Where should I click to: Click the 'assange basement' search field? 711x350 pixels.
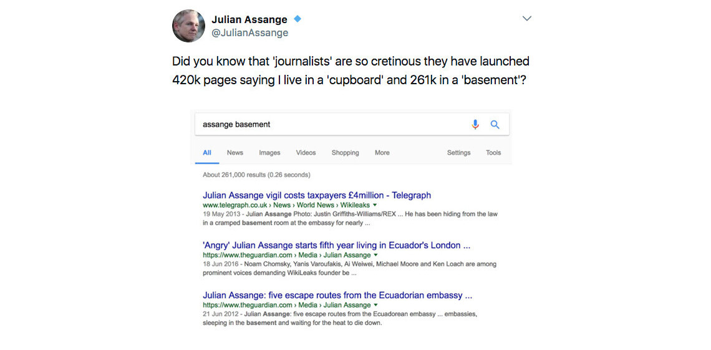331,124
